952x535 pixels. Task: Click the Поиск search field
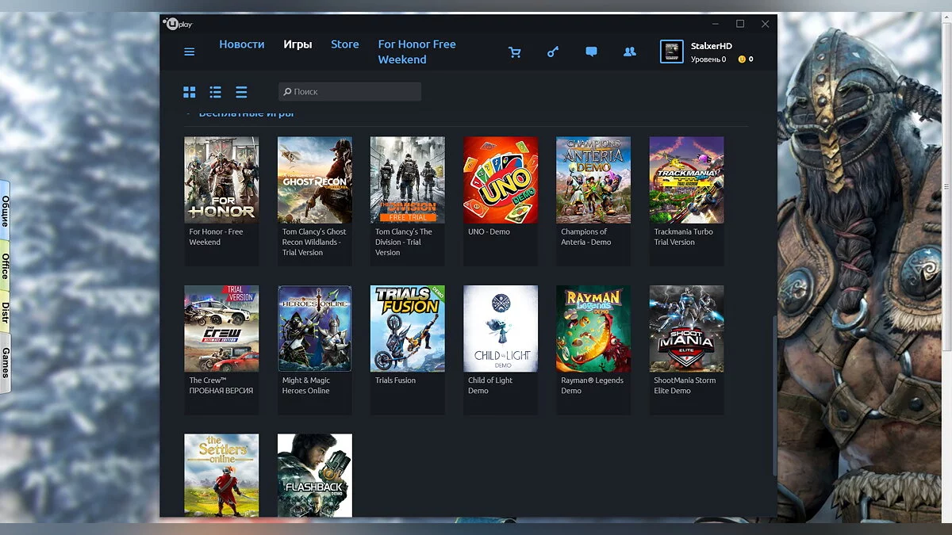coord(349,92)
